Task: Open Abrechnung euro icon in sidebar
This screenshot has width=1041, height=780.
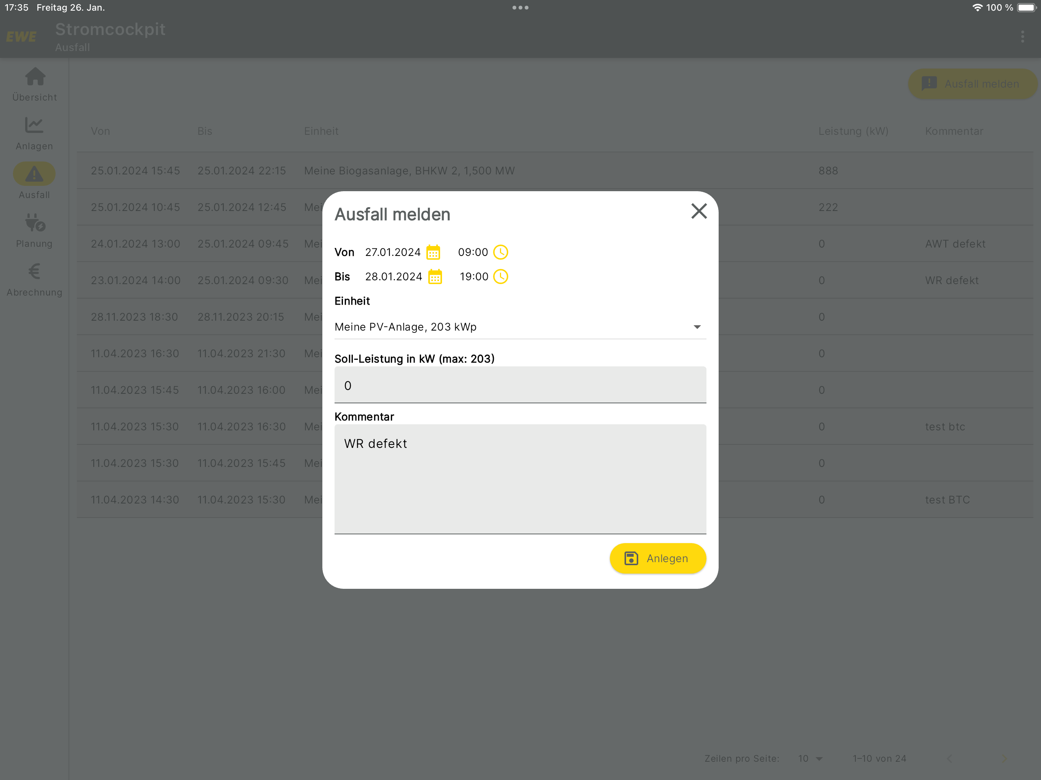Action: (x=34, y=280)
